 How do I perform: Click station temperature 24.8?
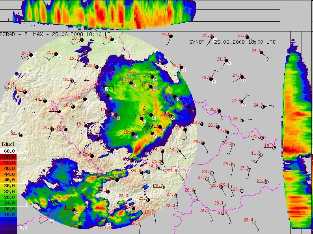136,170
